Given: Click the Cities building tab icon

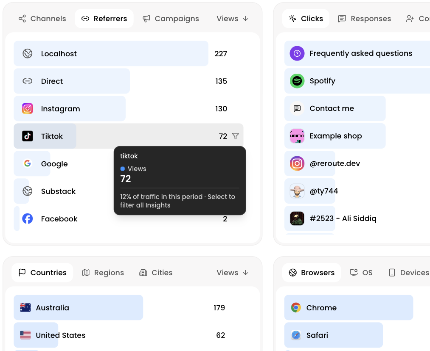Looking at the screenshot, I should (x=143, y=273).
